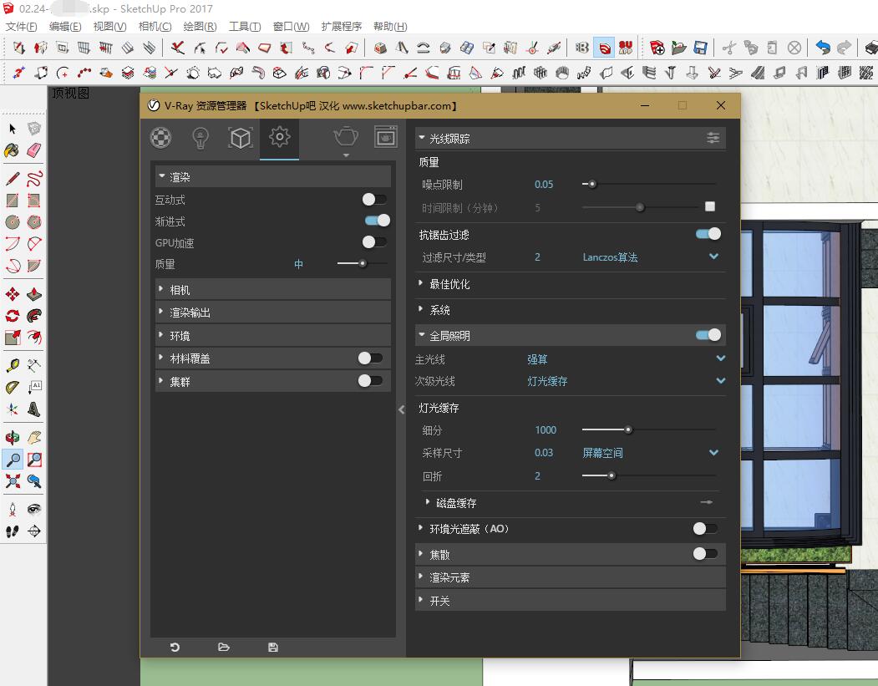Adjust the 质量 quality slider

coord(362,263)
